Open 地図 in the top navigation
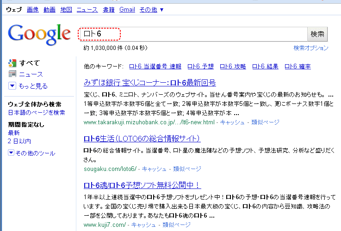 [x=66, y=10]
